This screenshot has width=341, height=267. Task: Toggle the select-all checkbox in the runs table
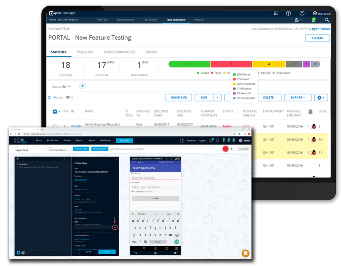55,111
